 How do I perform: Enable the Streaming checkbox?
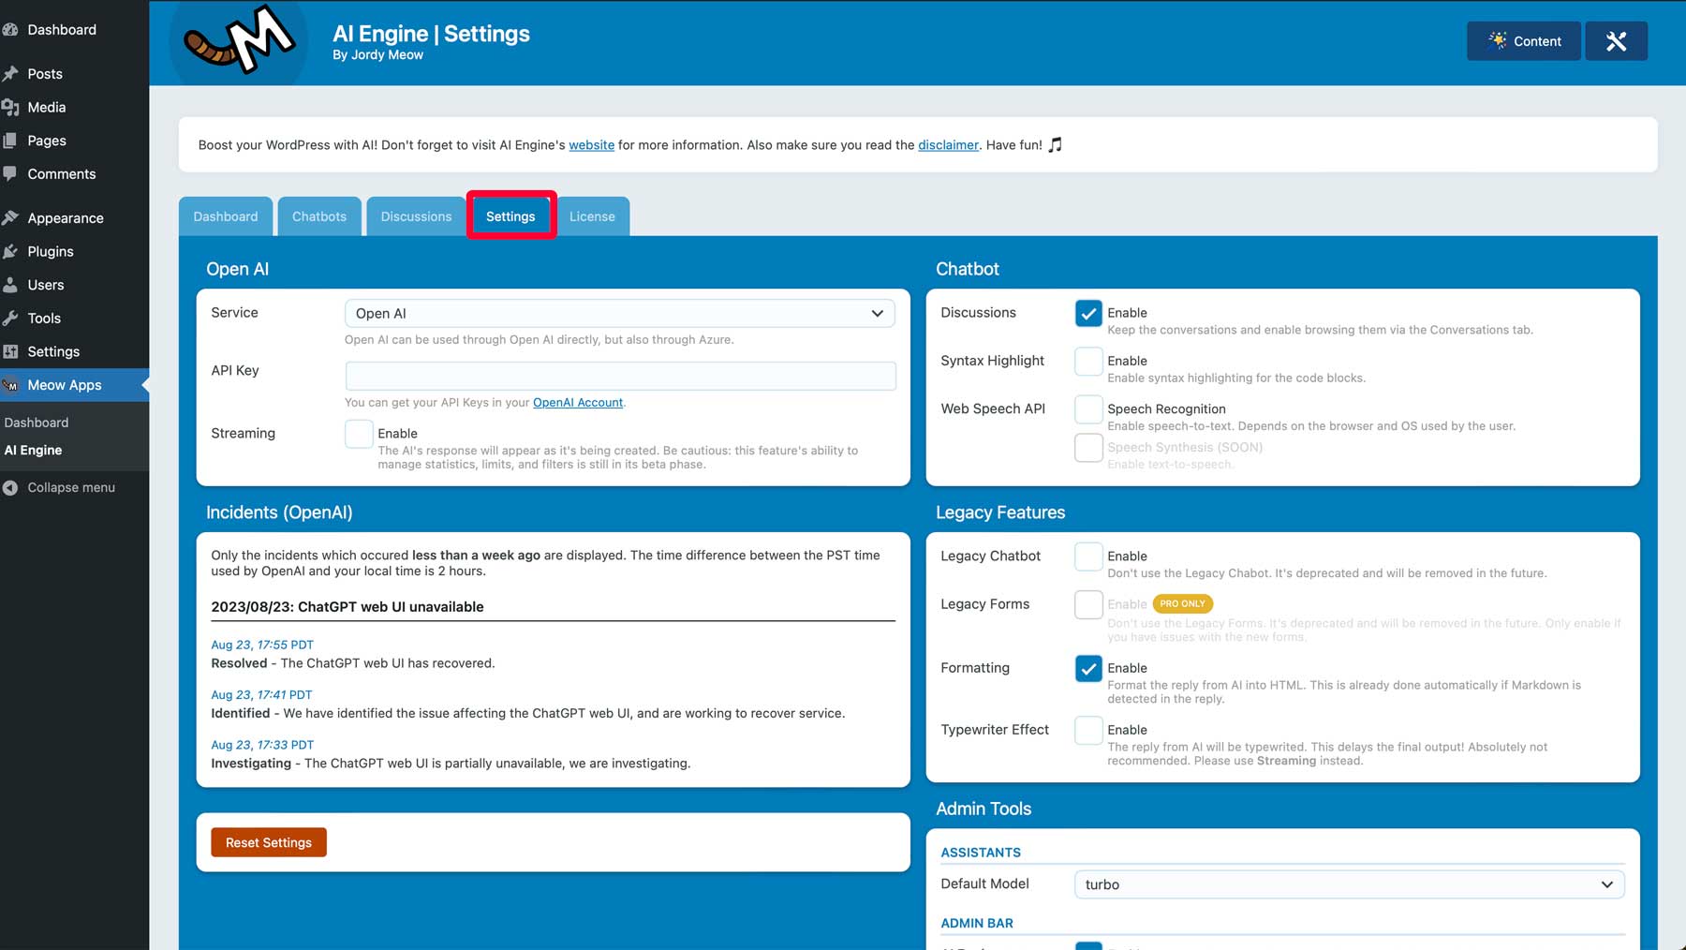pyautogui.click(x=359, y=434)
